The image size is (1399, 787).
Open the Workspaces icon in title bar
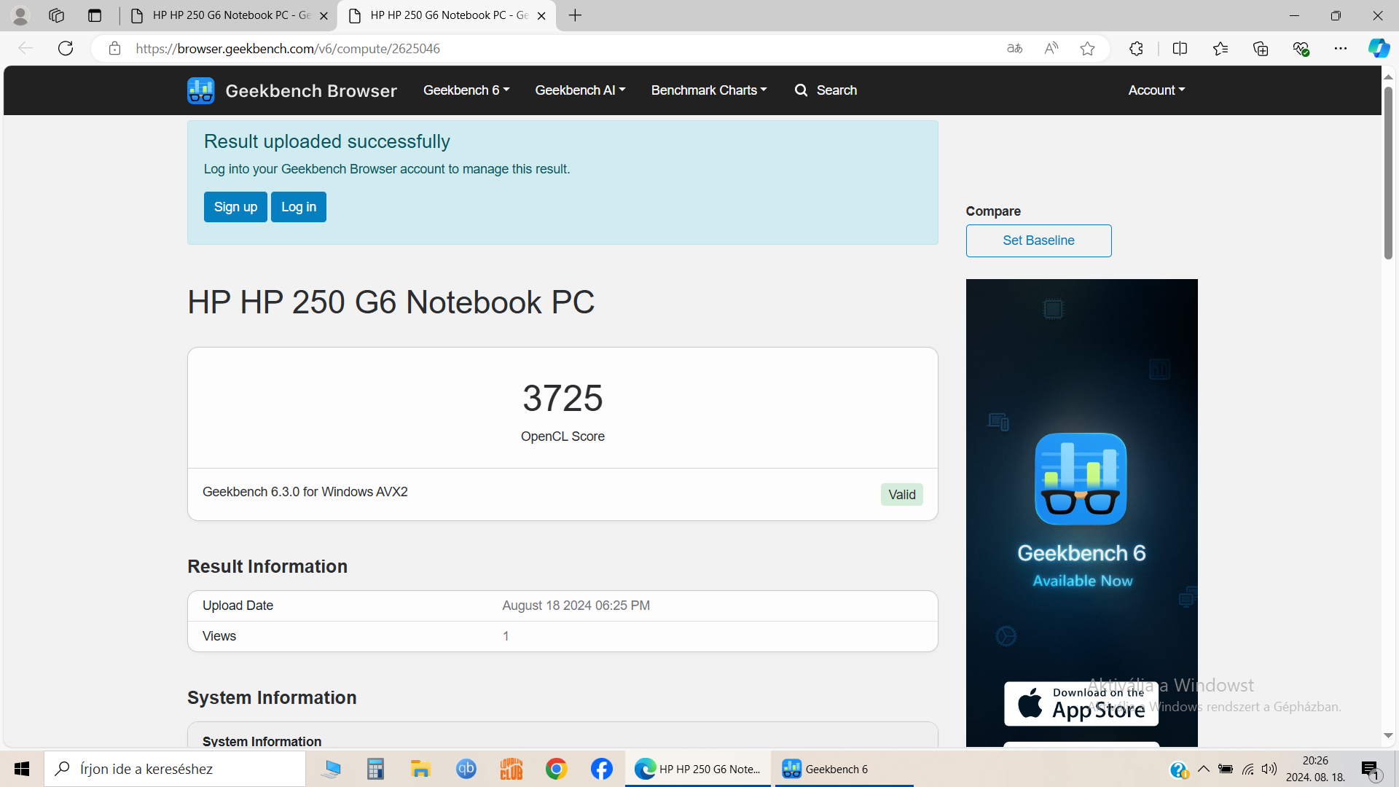click(x=57, y=15)
